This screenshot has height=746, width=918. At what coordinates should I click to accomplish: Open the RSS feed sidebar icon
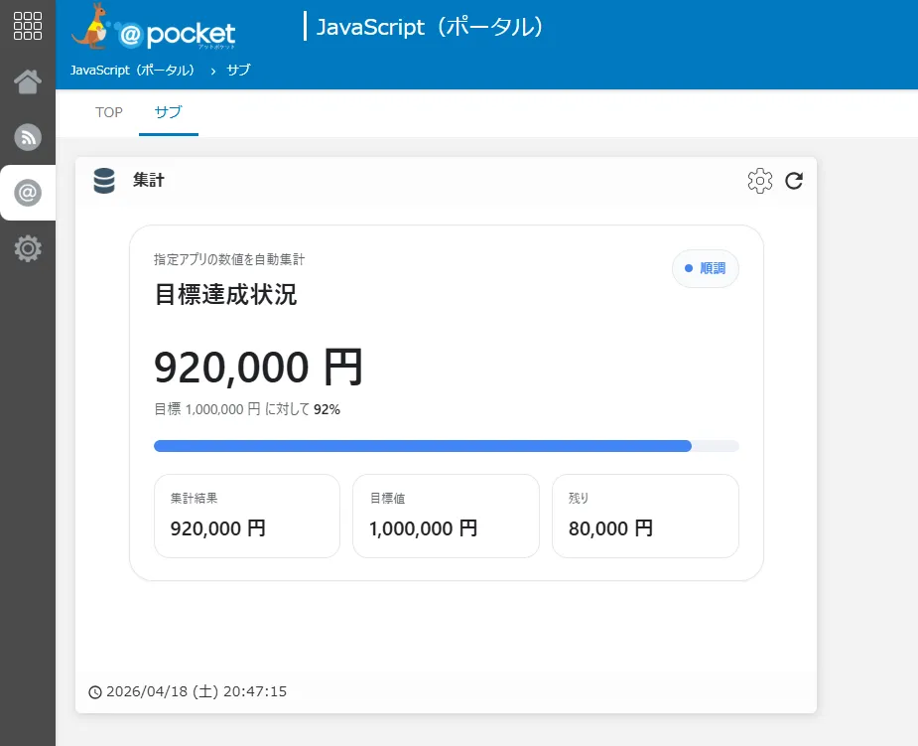(x=28, y=137)
